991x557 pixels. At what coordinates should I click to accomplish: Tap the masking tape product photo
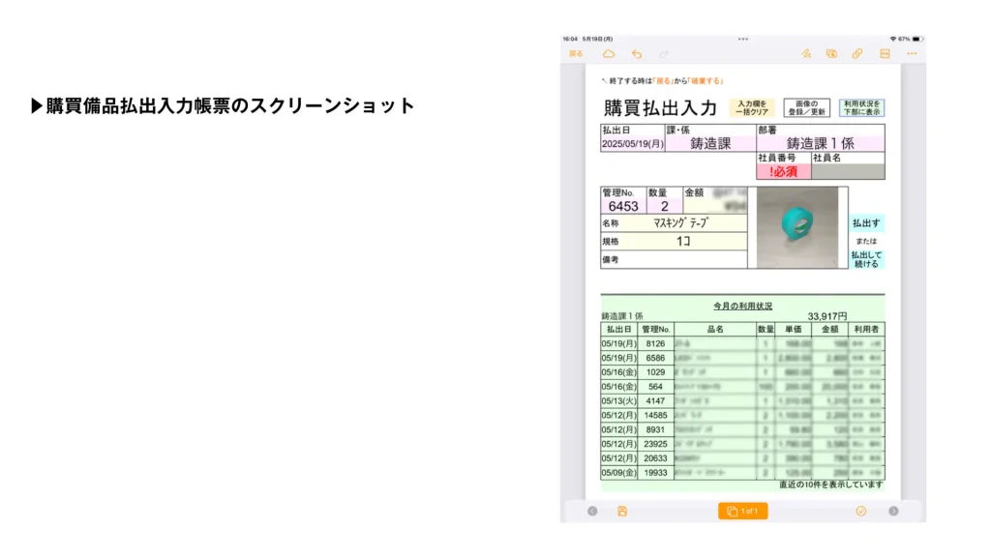pos(797,227)
